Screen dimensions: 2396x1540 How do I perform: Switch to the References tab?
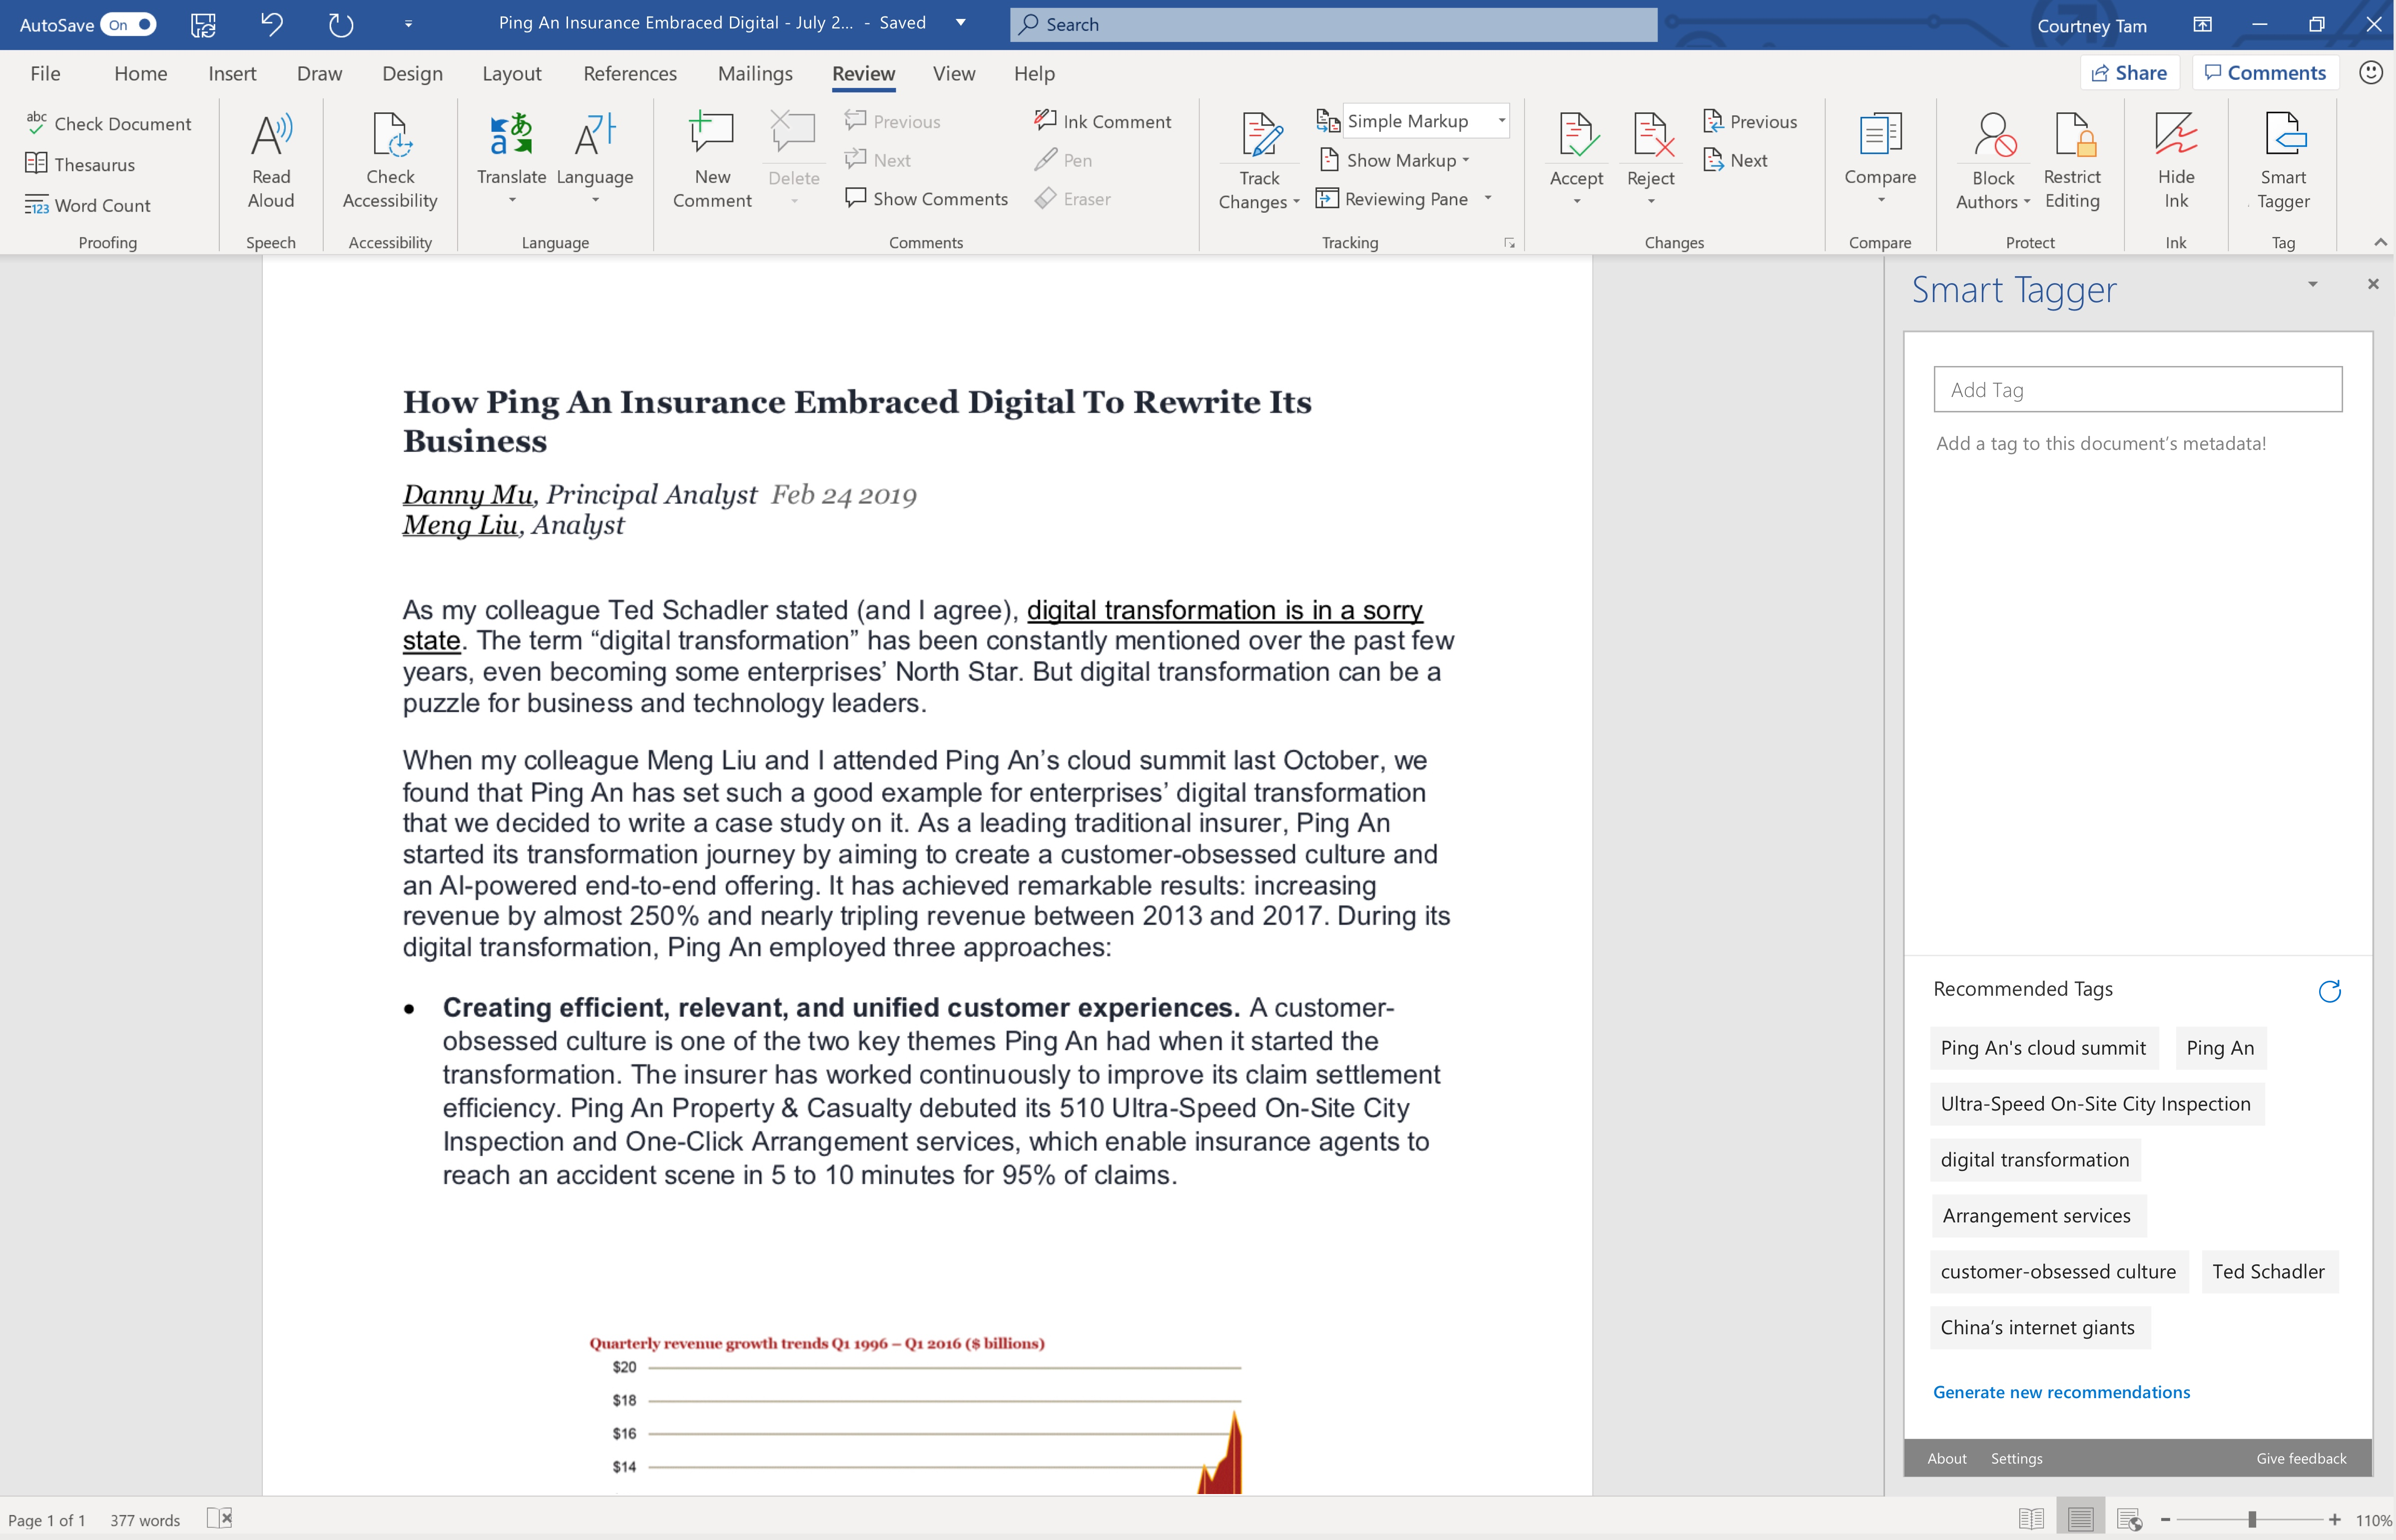(x=629, y=73)
